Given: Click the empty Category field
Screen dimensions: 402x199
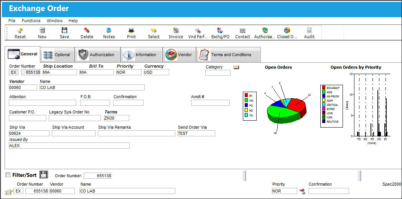Looking at the screenshot, I should pyautogui.click(x=217, y=73).
